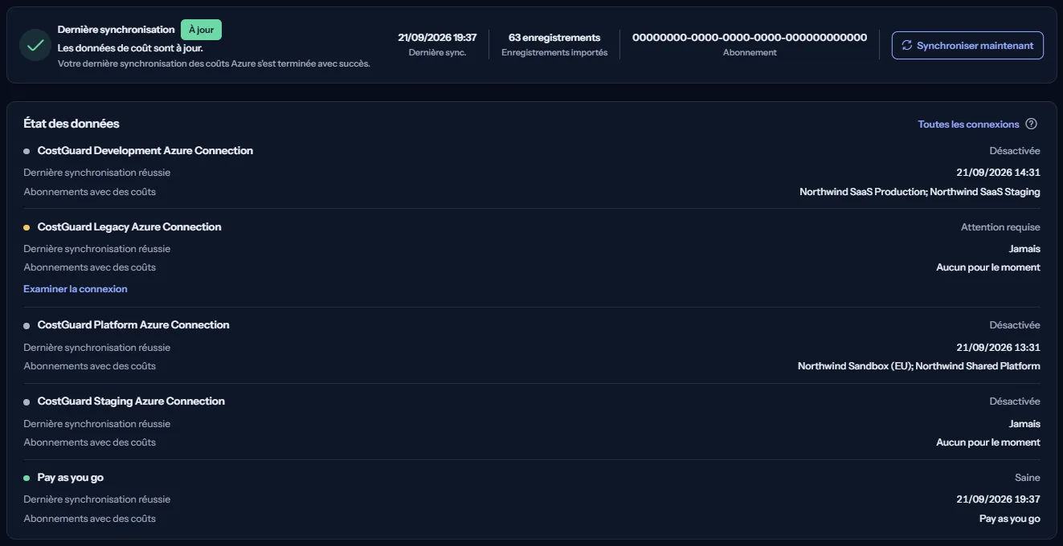Click the 63 enregistrements count
Viewport: 1063px width, 546px height.
coord(554,37)
